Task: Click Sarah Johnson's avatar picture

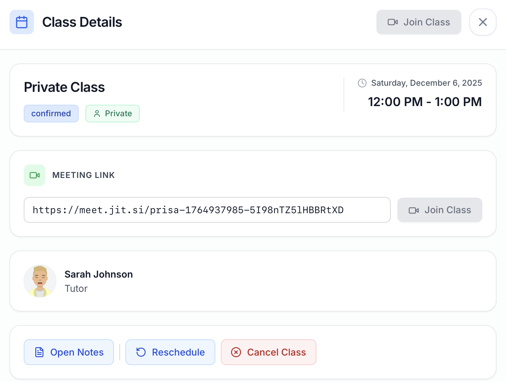Action: coord(40,281)
